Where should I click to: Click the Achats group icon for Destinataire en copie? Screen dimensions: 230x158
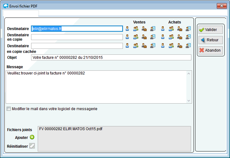(x=171, y=37)
